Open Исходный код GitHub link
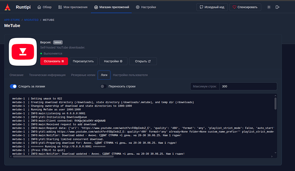Screen dimensions: 295x171 click(x=212, y=7)
